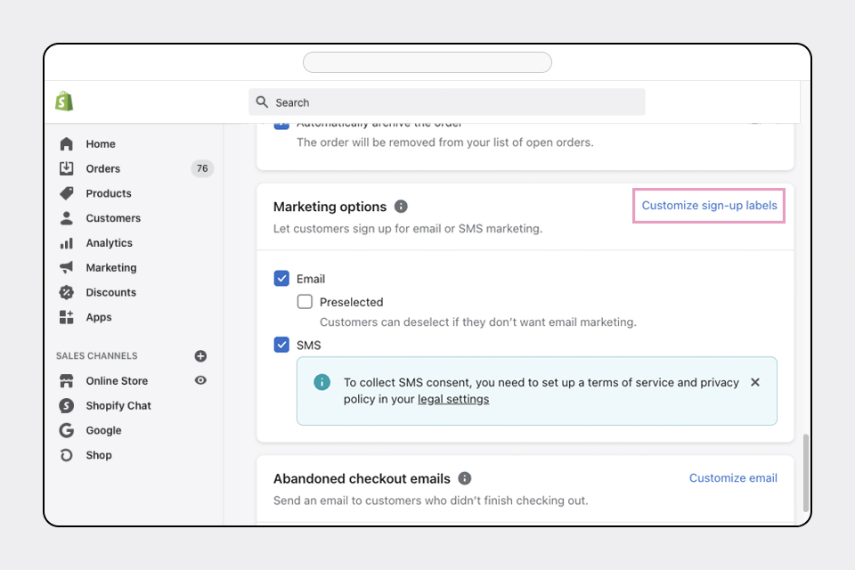Open the legal settings link
The width and height of the screenshot is (855, 570).
(453, 399)
